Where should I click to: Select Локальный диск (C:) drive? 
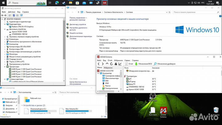point(40,111)
